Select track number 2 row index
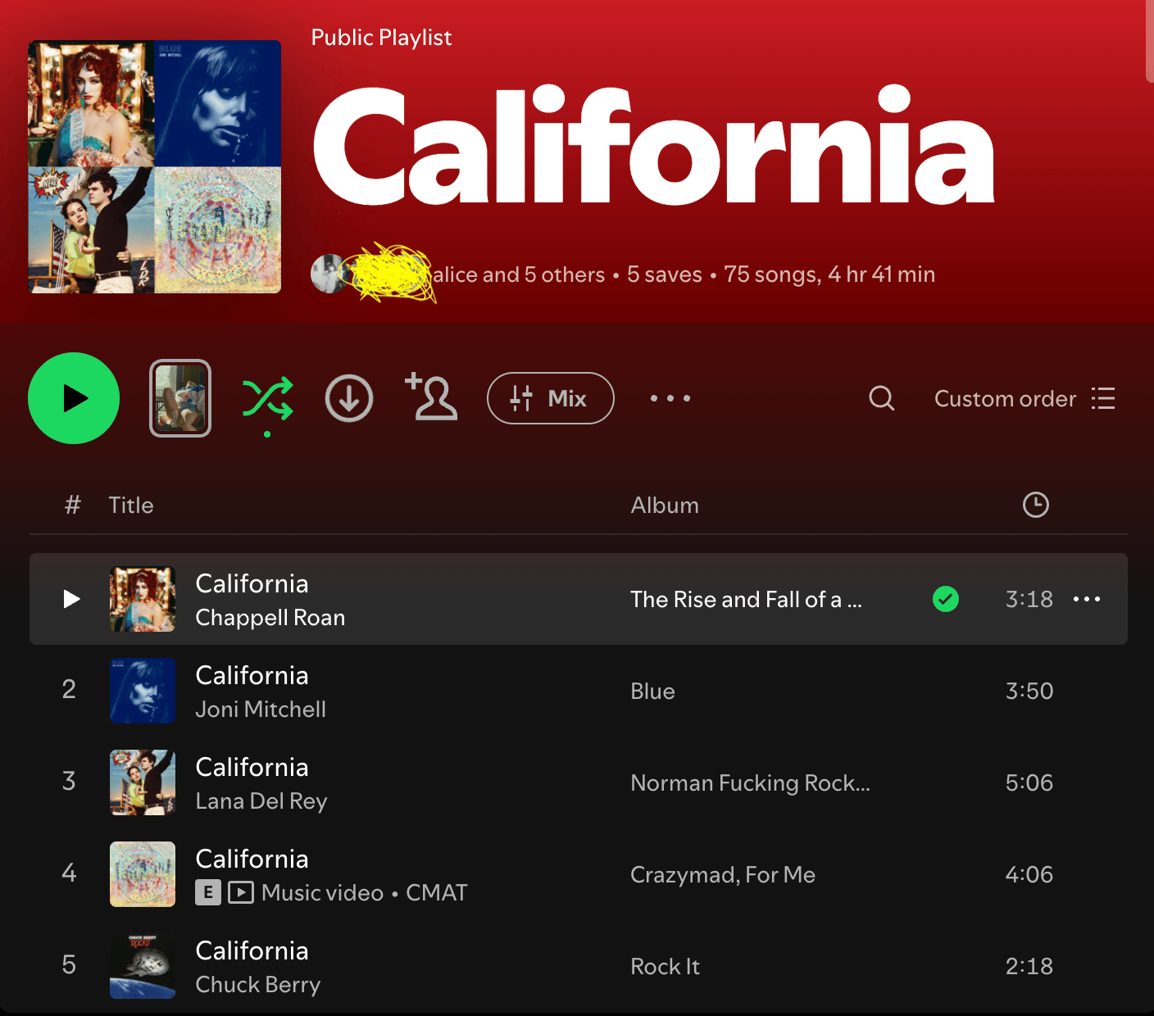 [69, 690]
